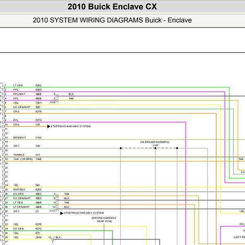Screen dimensions: 245x245
Task: Select the WHT/BLK label at pin 25
Action: [x=19, y=190]
